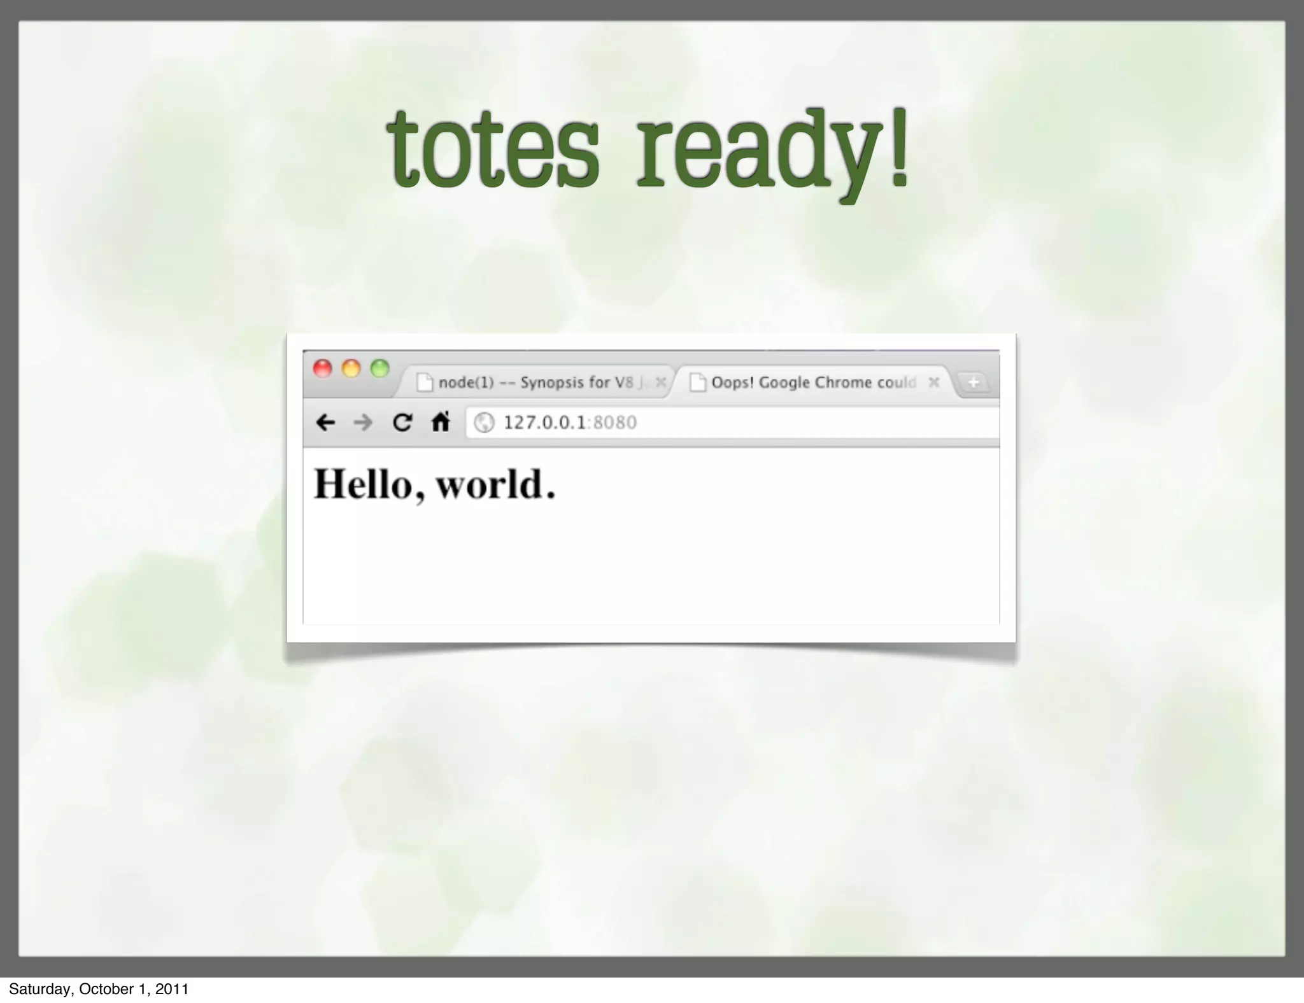Click the grayed forward arrow
The image size is (1304, 1003).
363,423
